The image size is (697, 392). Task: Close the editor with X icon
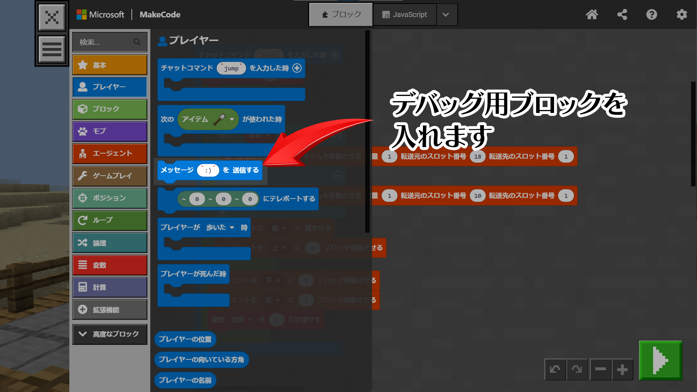52,17
